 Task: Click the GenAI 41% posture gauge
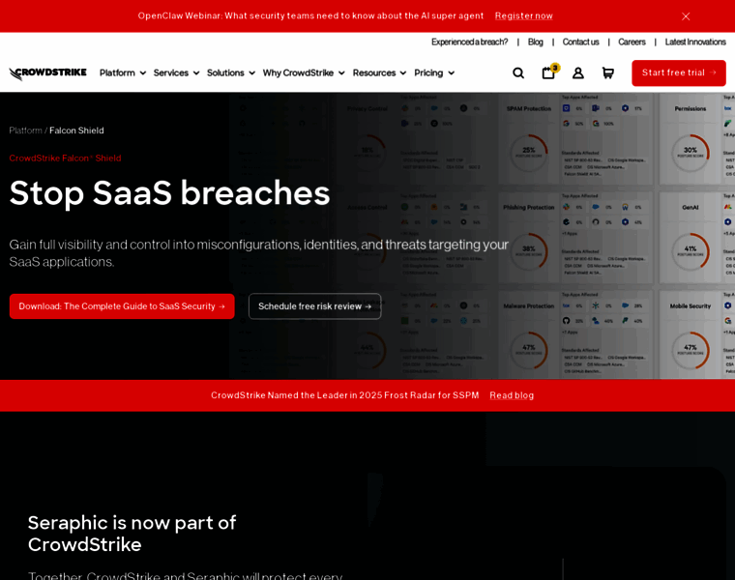point(690,251)
